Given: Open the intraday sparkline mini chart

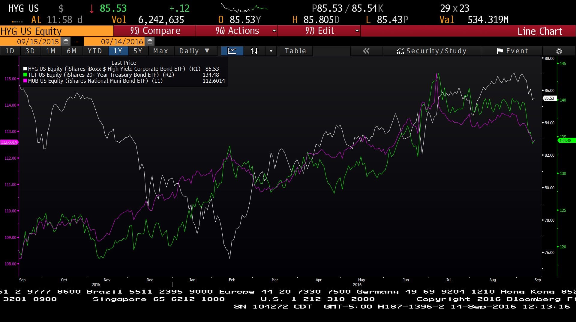Looking at the screenshot, I should pos(244,8).
